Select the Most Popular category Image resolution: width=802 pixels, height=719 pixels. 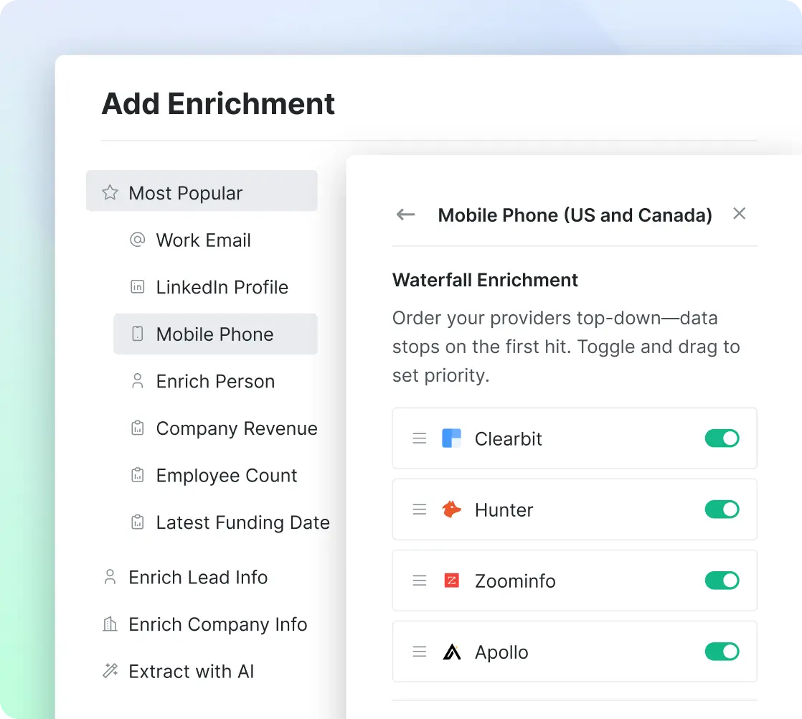(x=202, y=191)
